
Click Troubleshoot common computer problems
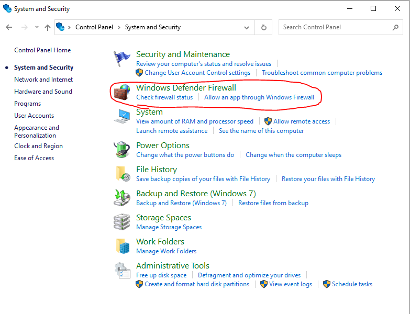point(322,73)
